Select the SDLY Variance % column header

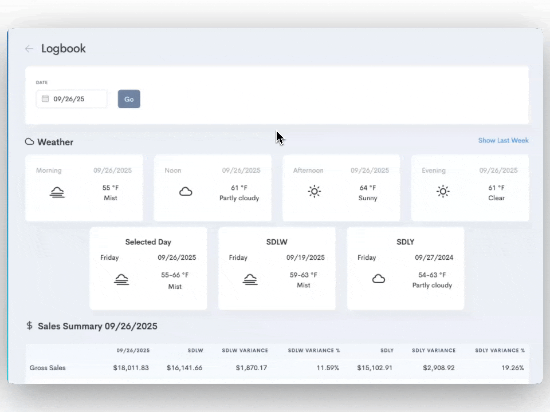[x=500, y=350]
